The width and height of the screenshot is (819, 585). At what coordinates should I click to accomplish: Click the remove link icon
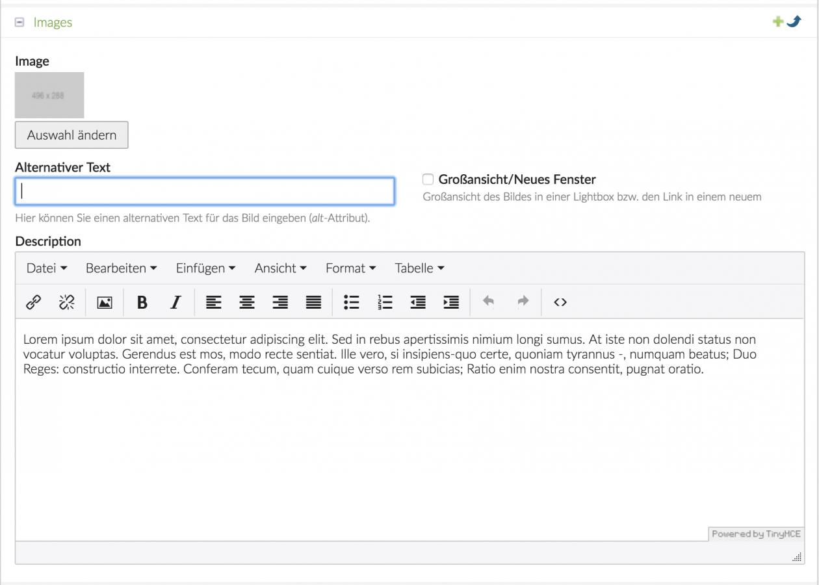point(67,302)
